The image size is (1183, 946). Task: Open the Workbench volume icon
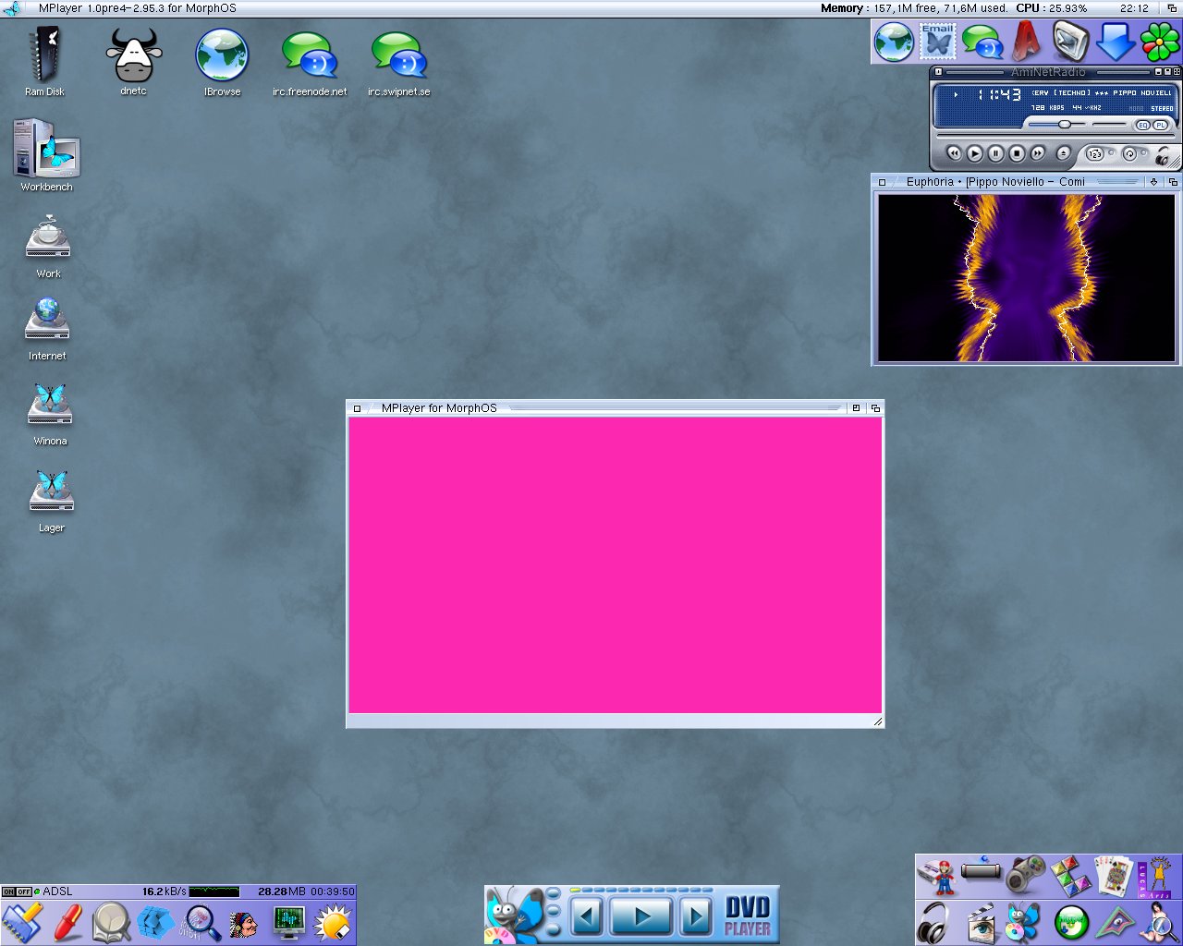(x=46, y=154)
